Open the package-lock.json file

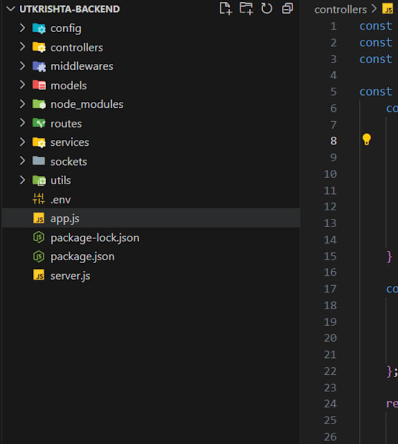(x=95, y=238)
